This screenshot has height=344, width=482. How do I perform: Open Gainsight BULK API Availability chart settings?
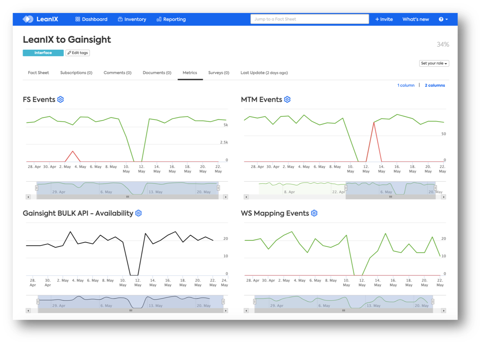138,213
